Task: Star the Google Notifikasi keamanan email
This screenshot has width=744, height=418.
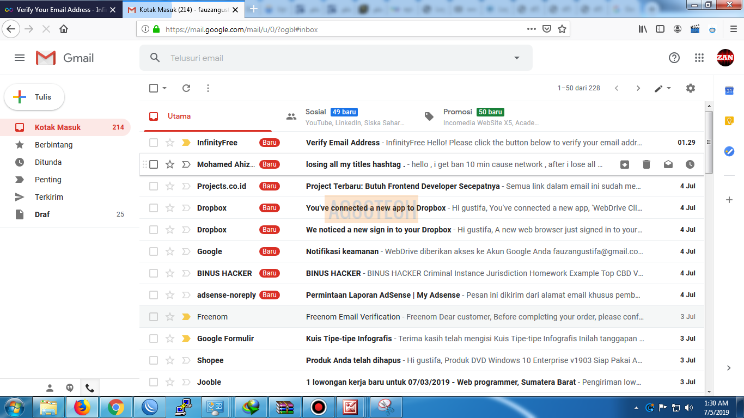Action: (x=170, y=251)
